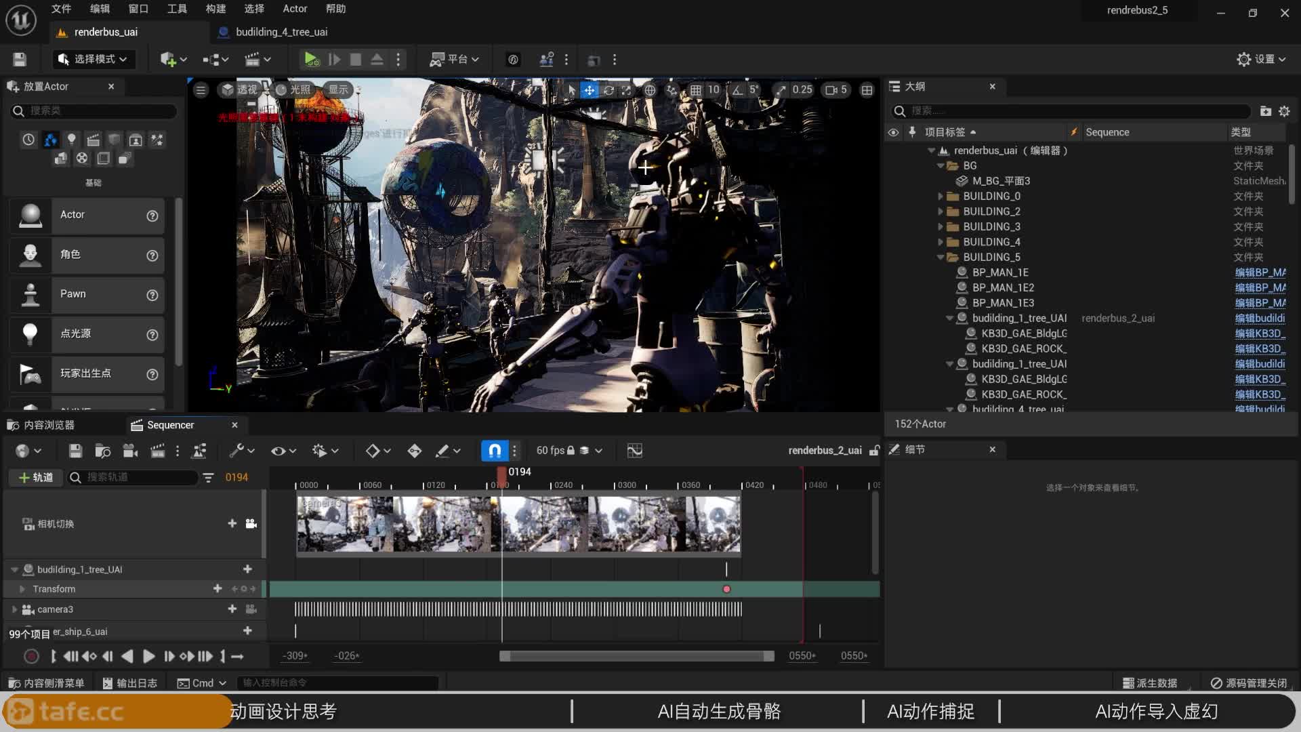Toggle the Sequencer record button

point(31,656)
